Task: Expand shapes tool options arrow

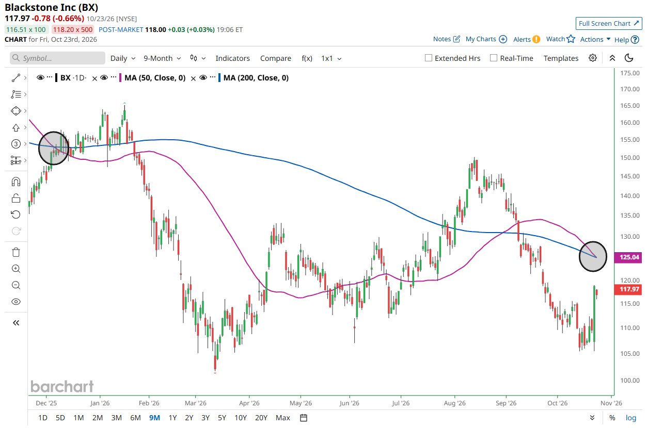Action: [x=26, y=111]
